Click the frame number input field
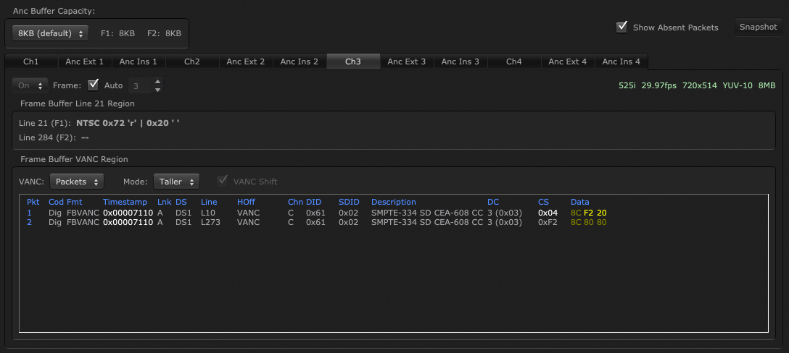 coord(139,85)
